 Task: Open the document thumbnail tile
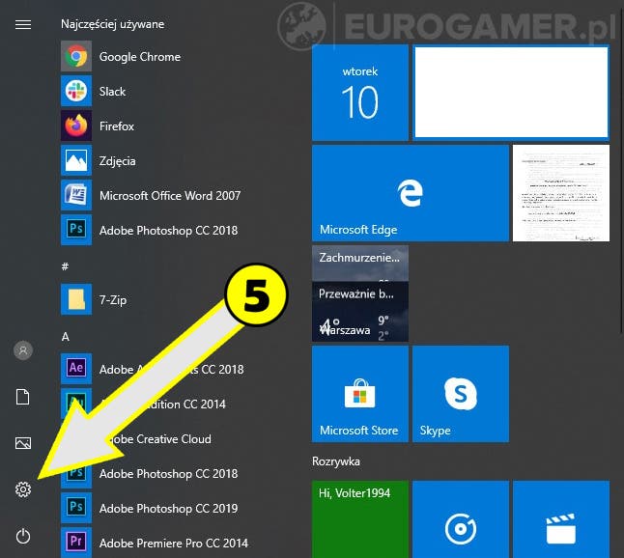pyautogui.click(x=561, y=193)
